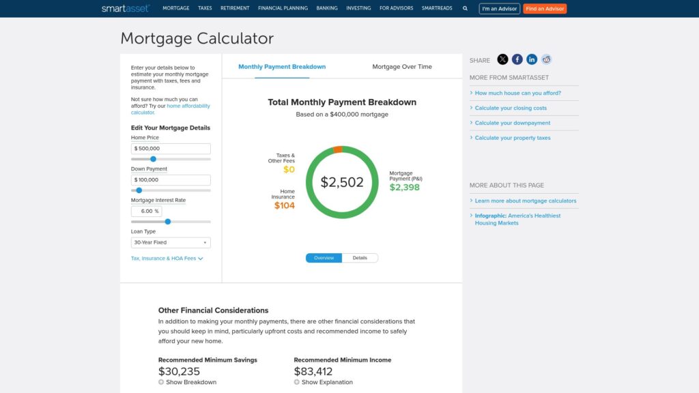Click the $104 home insurance value

coord(285,205)
